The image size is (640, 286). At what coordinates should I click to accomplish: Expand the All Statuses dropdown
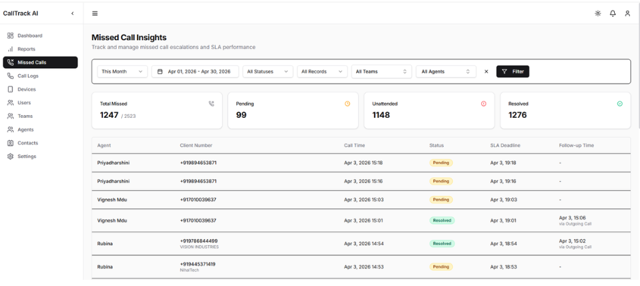tap(268, 71)
